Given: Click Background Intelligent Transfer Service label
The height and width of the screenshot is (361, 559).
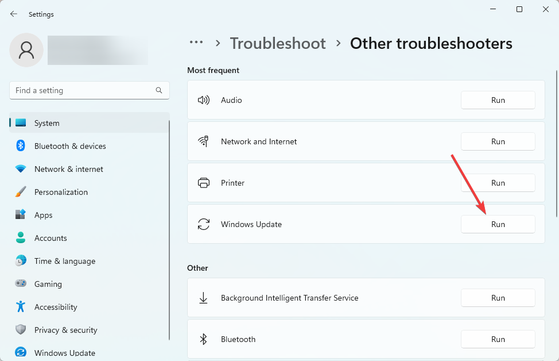Looking at the screenshot, I should pyautogui.click(x=289, y=298).
